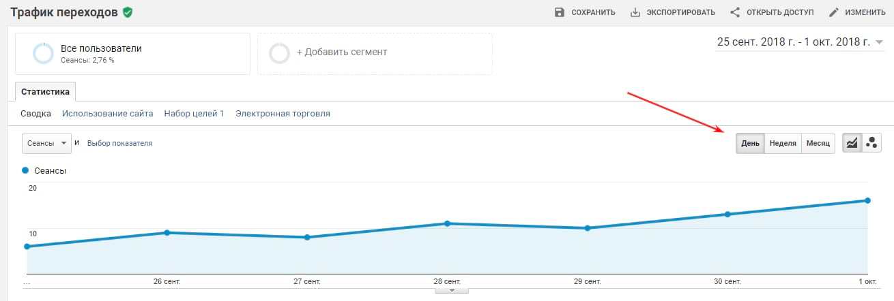Image resolution: width=894 pixels, height=301 pixels.
Task: Open Статистика tab
Action: click(x=45, y=91)
